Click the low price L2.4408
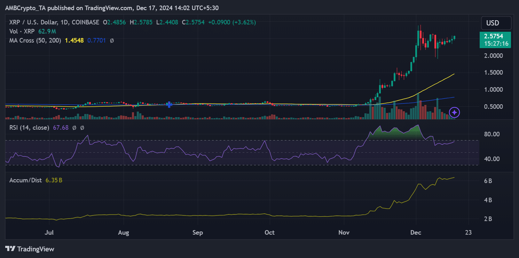The height and width of the screenshot is (258, 519). pos(167,22)
